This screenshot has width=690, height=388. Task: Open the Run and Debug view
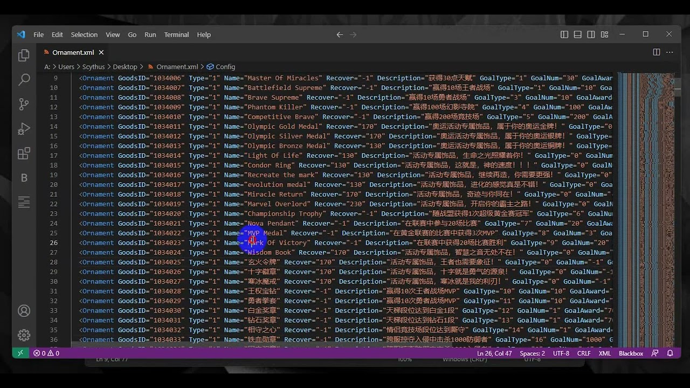(x=24, y=129)
